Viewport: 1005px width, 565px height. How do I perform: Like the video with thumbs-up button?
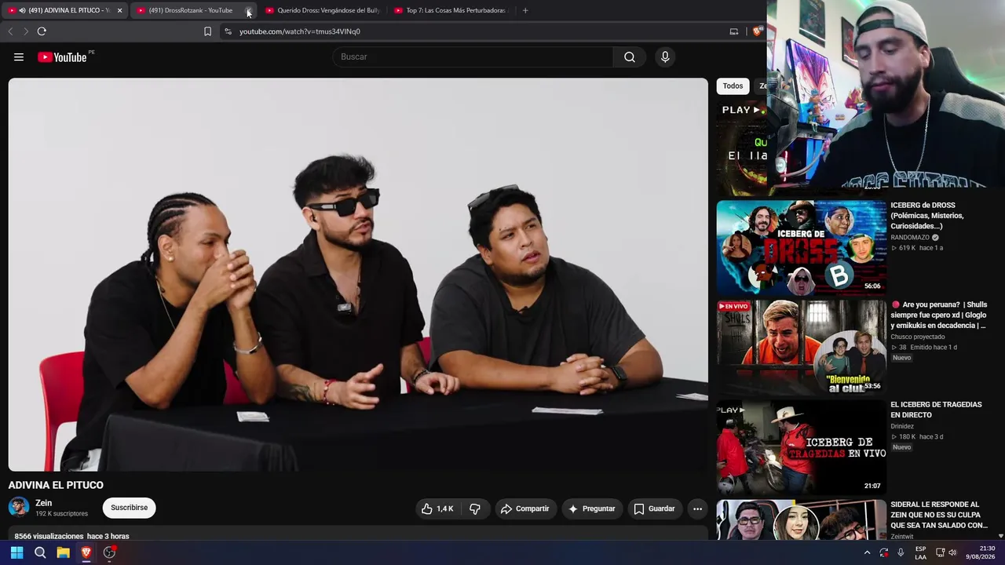point(437,508)
